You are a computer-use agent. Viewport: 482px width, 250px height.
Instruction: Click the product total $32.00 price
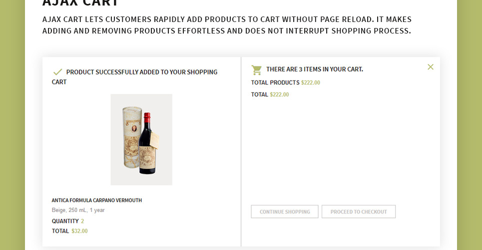(79, 231)
